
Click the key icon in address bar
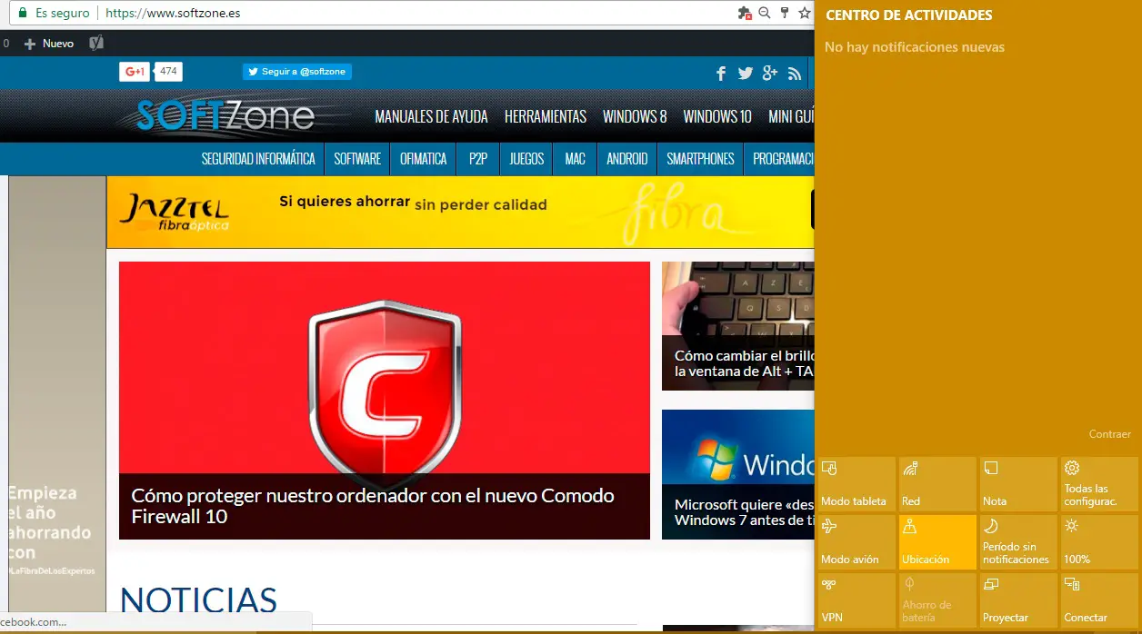pos(784,14)
